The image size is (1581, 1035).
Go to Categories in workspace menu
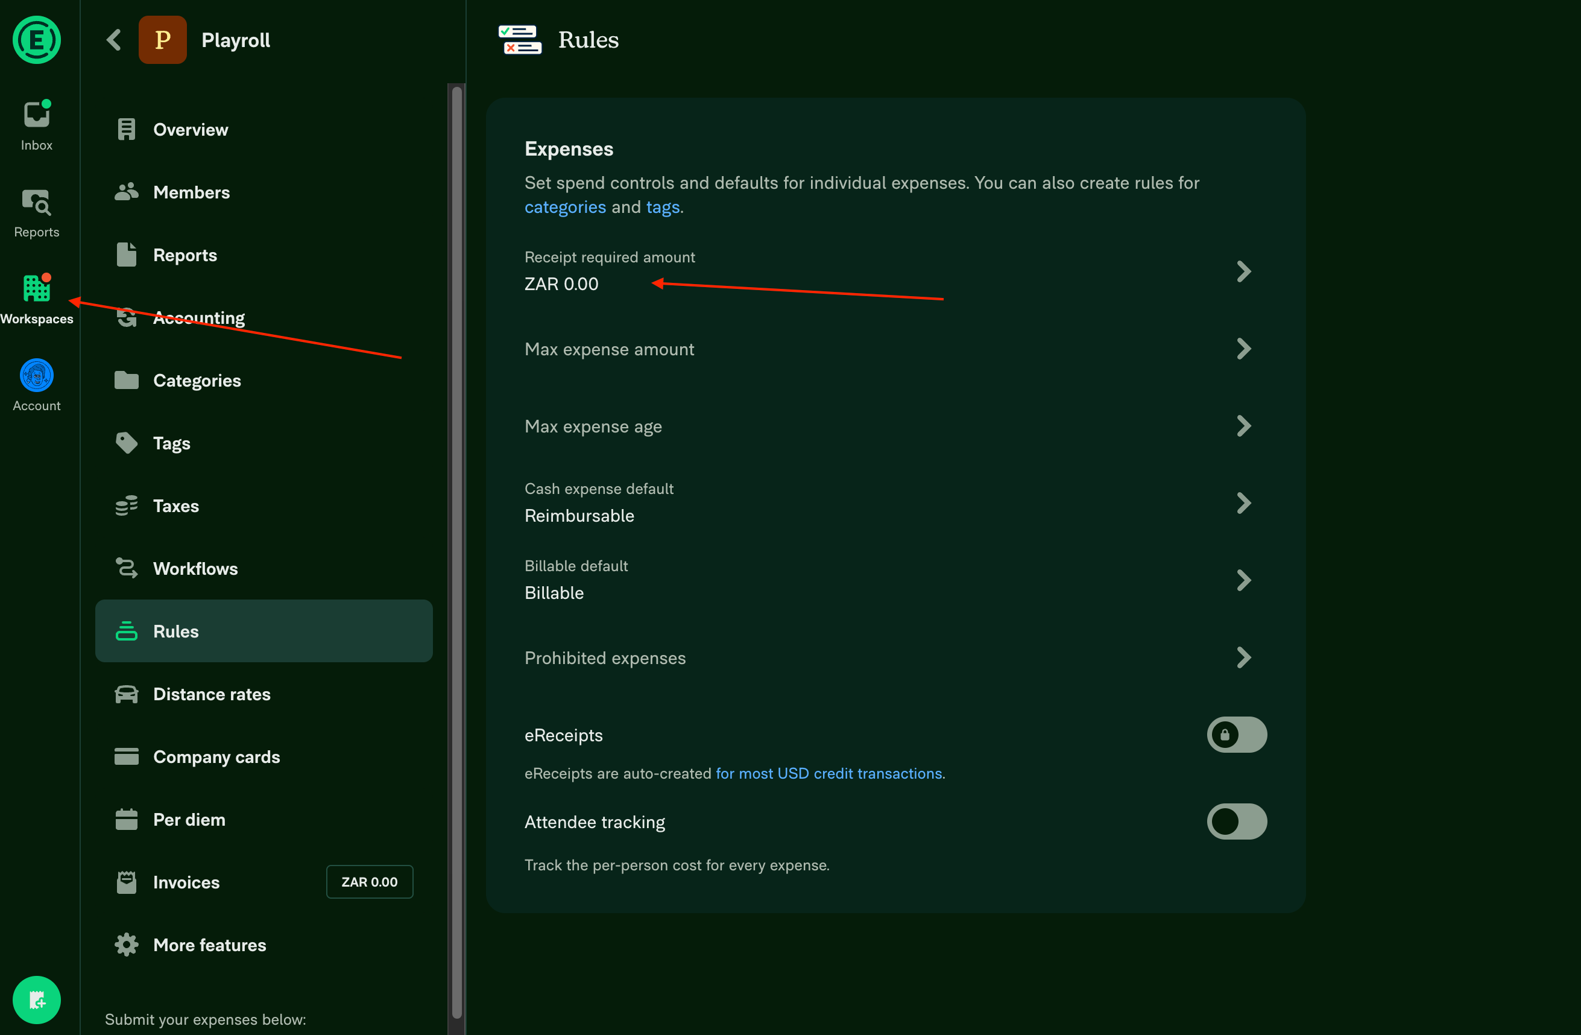(263, 380)
